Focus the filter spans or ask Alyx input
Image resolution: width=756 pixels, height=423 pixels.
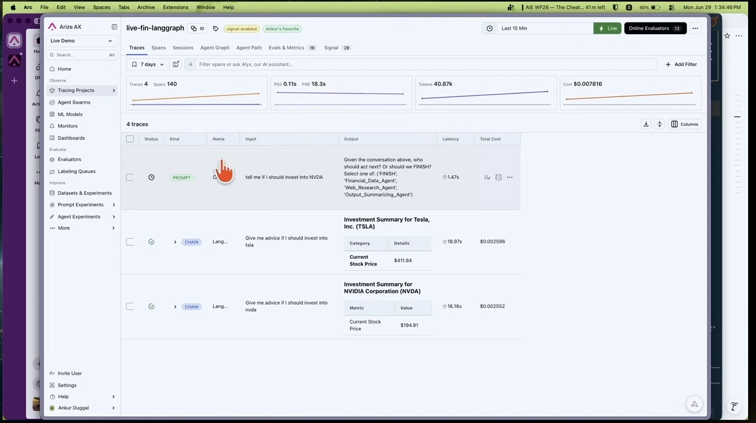click(421, 64)
